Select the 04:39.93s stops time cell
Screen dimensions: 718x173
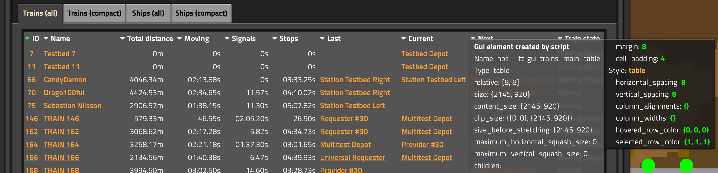pos(299,158)
